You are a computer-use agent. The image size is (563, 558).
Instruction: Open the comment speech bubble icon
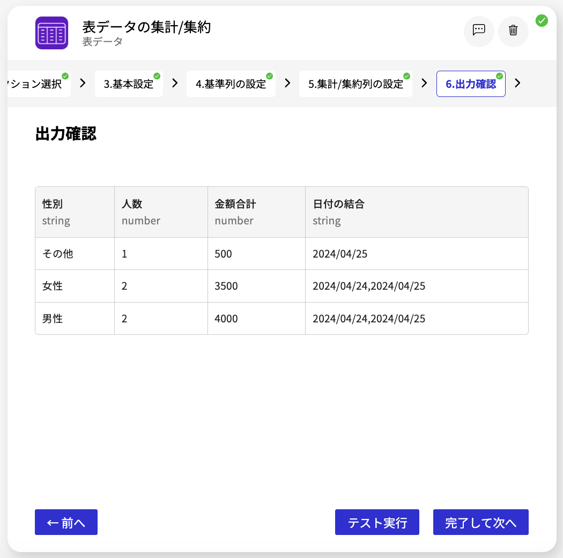tap(479, 31)
